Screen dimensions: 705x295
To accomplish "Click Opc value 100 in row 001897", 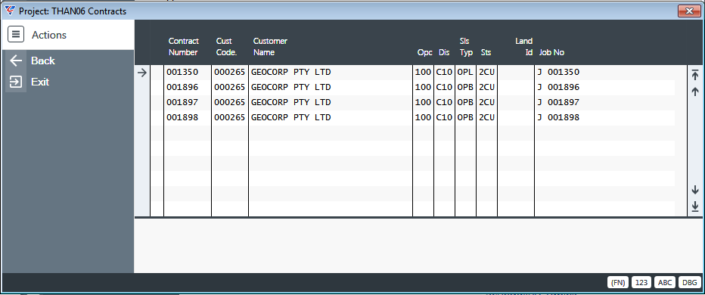I will pos(423,103).
